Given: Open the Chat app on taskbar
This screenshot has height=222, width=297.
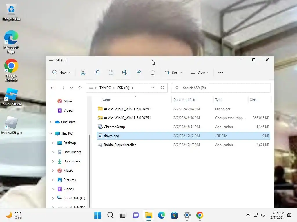Looking at the screenshot, I should (x=136, y=215).
